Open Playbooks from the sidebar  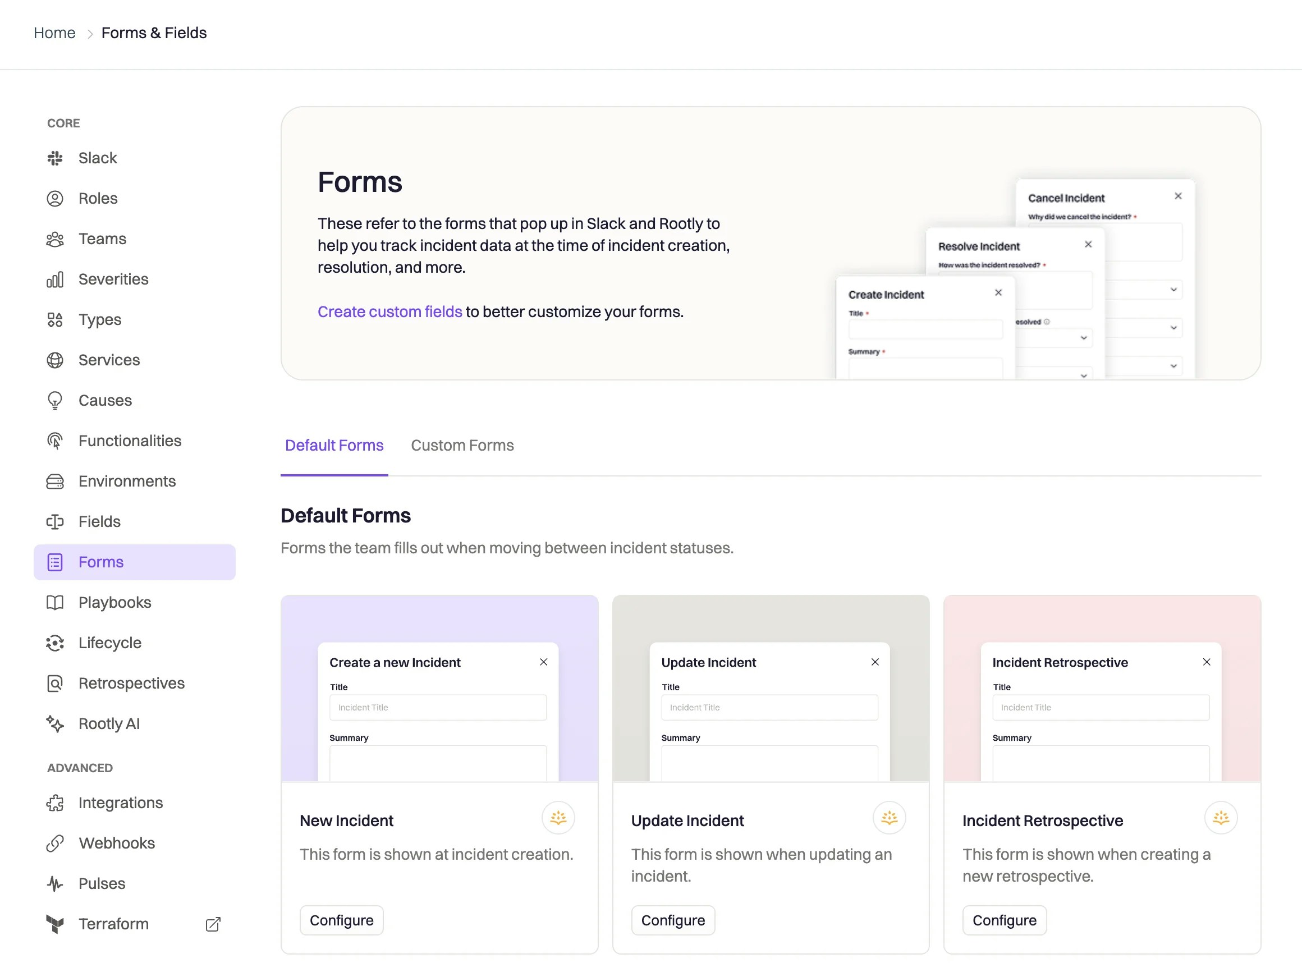click(135, 603)
